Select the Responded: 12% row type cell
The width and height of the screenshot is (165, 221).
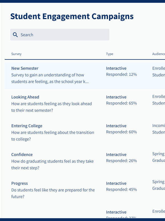(121, 71)
